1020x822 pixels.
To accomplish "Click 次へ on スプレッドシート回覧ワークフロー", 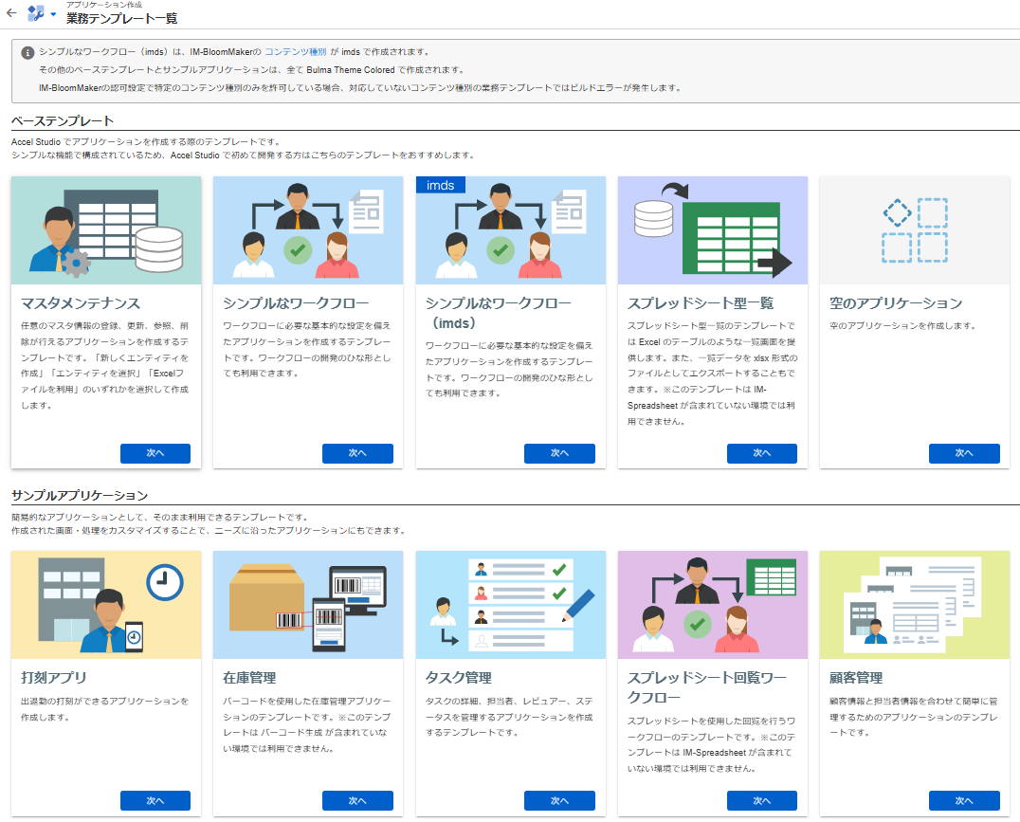I will [762, 800].
